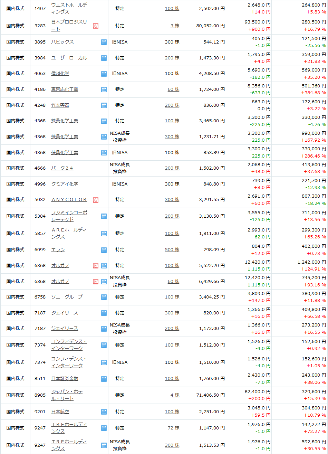Click calendar icon in ジェイリース 特定 row

coord(104,313)
